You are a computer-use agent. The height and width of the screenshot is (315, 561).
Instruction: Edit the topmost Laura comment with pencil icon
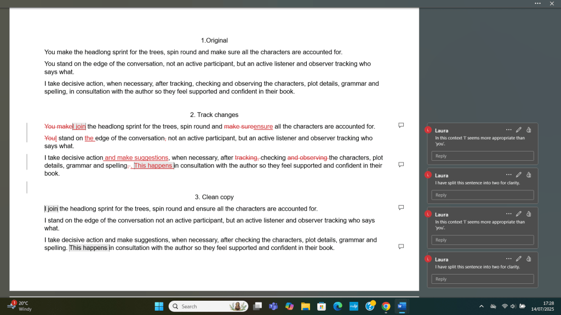pos(519,130)
